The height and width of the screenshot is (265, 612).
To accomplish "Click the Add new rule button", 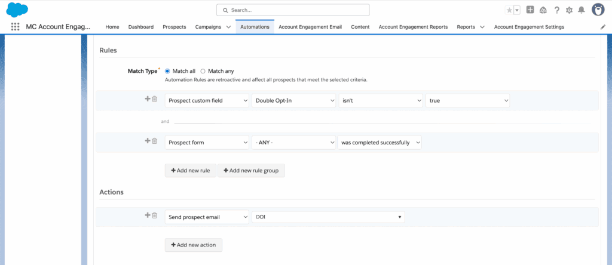I will coord(191,171).
